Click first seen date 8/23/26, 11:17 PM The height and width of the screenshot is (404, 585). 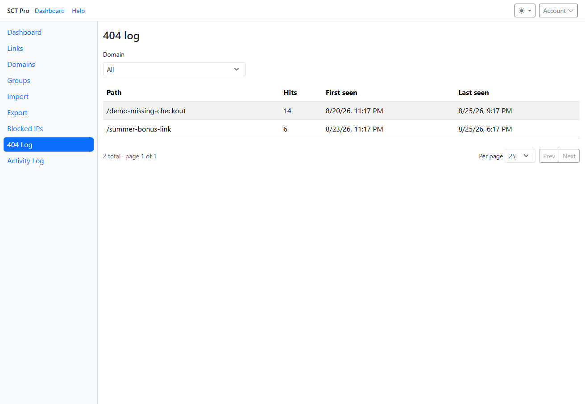[354, 129]
